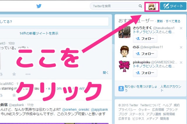Image resolution: width=187 pixels, height=124 pixels.
Task: Open 広告情報 footer link
Action: (x=158, y=110)
